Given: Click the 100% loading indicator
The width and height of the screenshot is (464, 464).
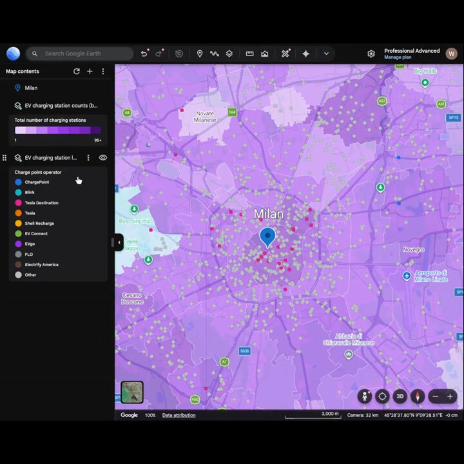Looking at the screenshot, I should [x=150, y=415].
